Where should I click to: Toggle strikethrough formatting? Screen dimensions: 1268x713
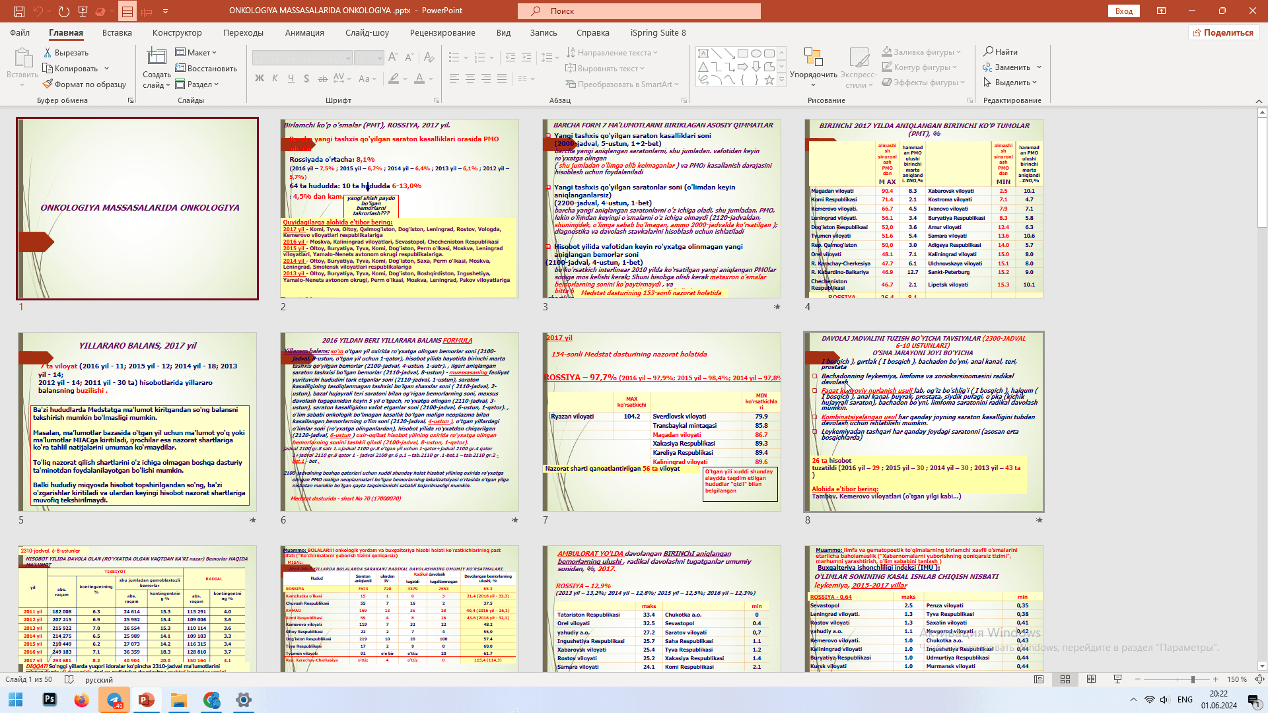click(x=322, y=79)
